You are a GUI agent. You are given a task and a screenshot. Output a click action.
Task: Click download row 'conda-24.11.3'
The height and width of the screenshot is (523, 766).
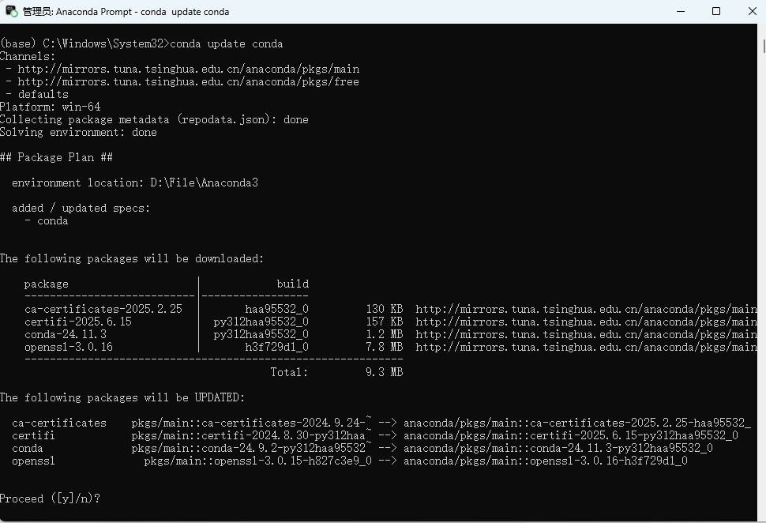66,335
